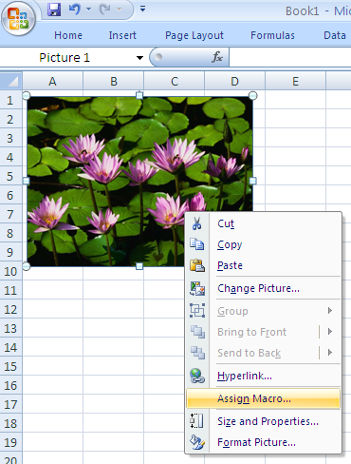The height and width of the screenshot is (464, 351).
Task: Open the Formulas ribbon tab
Action: [x=272, y=35]
